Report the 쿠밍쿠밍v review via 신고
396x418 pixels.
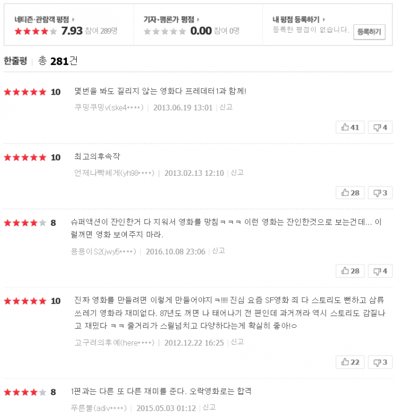click(226, 107)
